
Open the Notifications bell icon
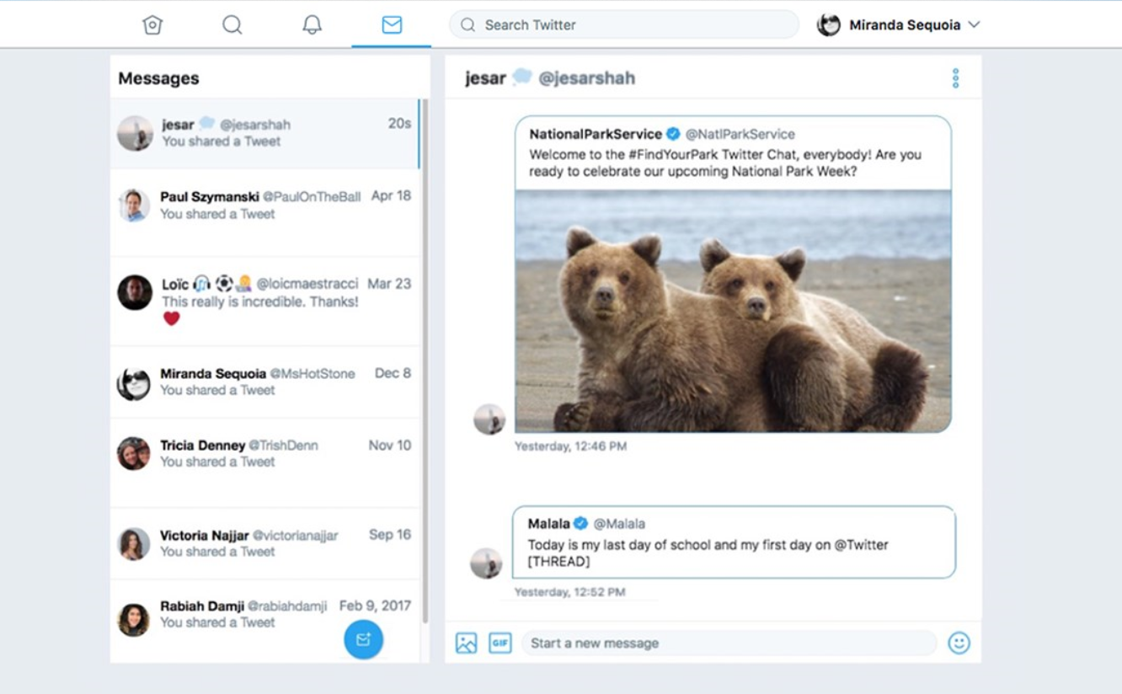tap(313, 24)
